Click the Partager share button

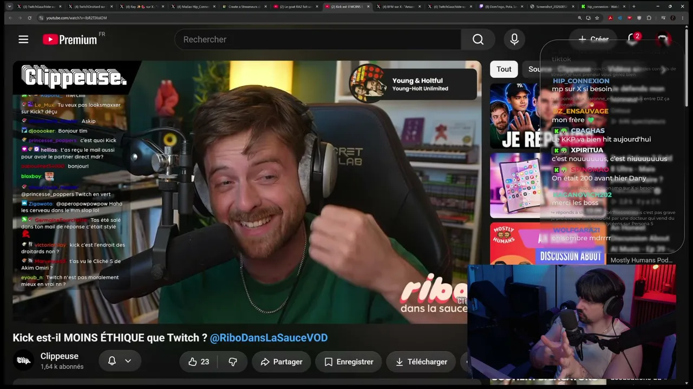point(282,362)
